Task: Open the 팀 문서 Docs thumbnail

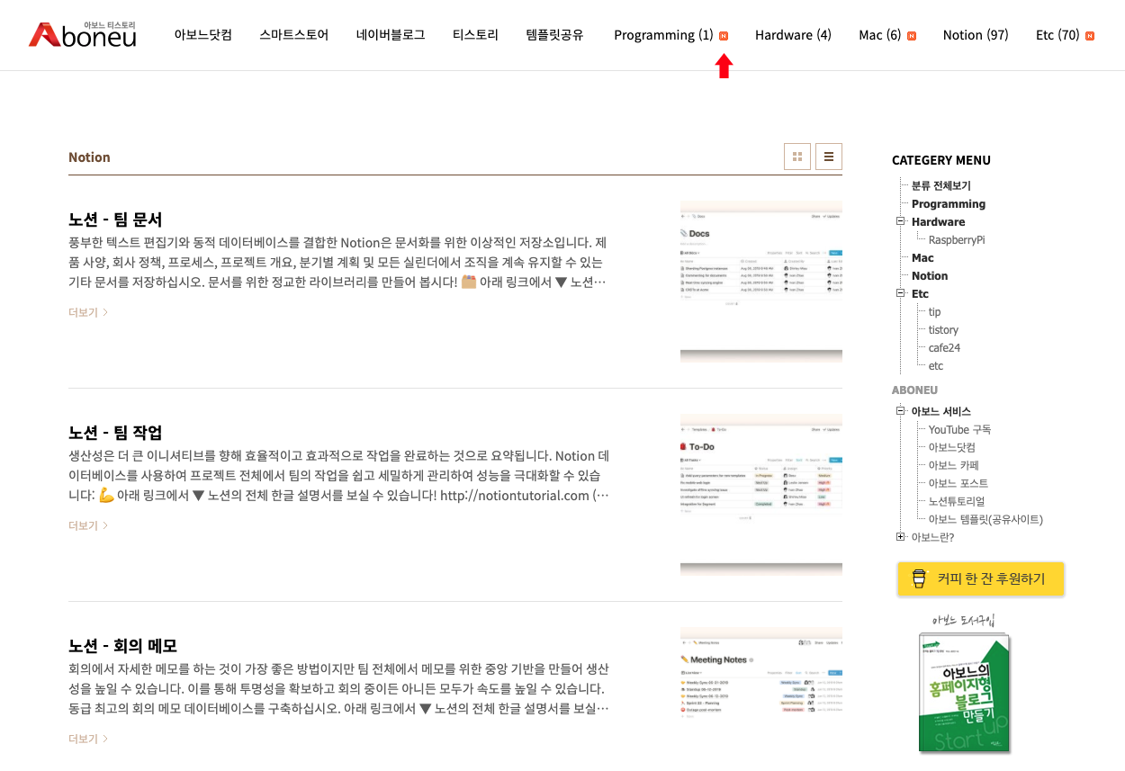Action: click(x=761, y=281)
